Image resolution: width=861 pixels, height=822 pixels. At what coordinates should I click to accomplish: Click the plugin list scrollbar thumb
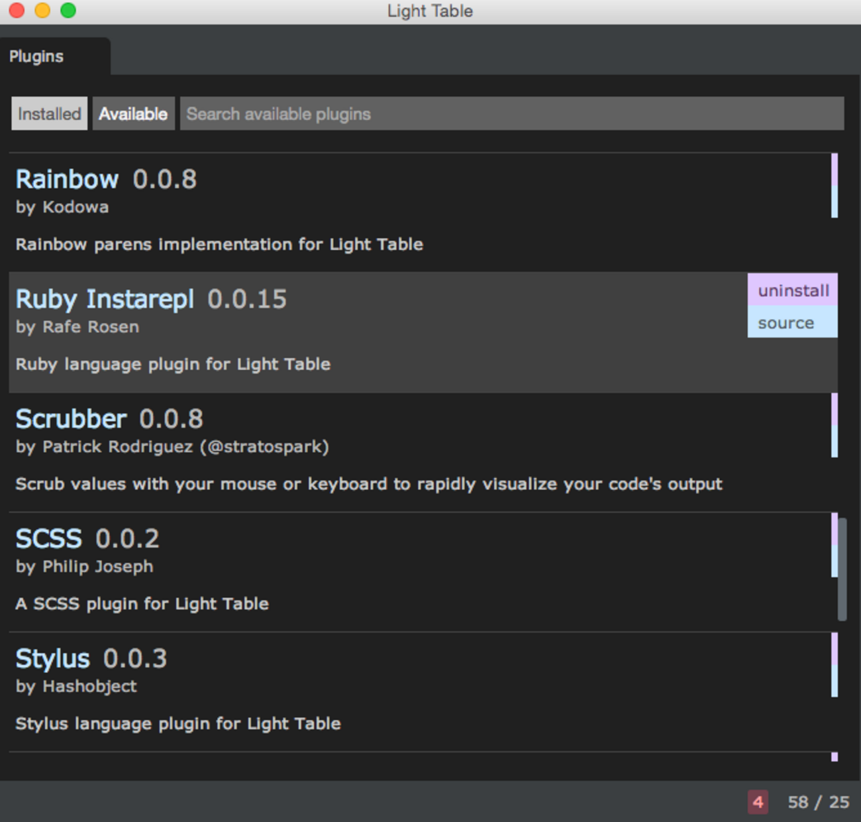(842, 569)
